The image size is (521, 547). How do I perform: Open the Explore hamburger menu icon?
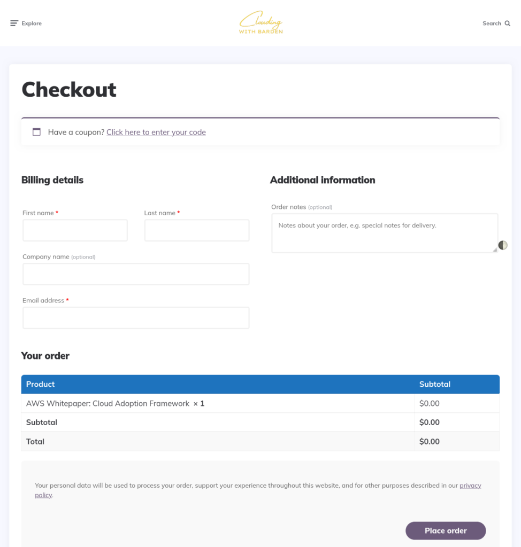coord(14,24)
